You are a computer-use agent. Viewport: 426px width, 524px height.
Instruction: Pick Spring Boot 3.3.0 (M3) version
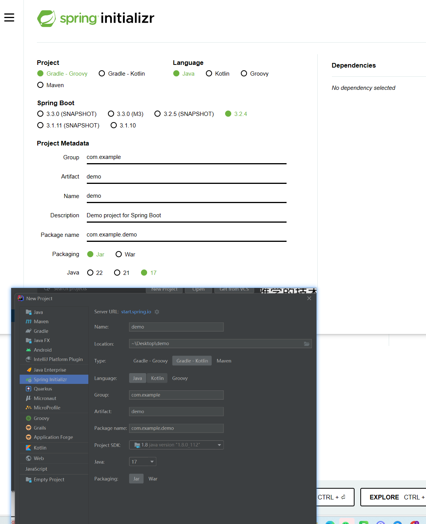pyautogui.click(x=111, y=114)
